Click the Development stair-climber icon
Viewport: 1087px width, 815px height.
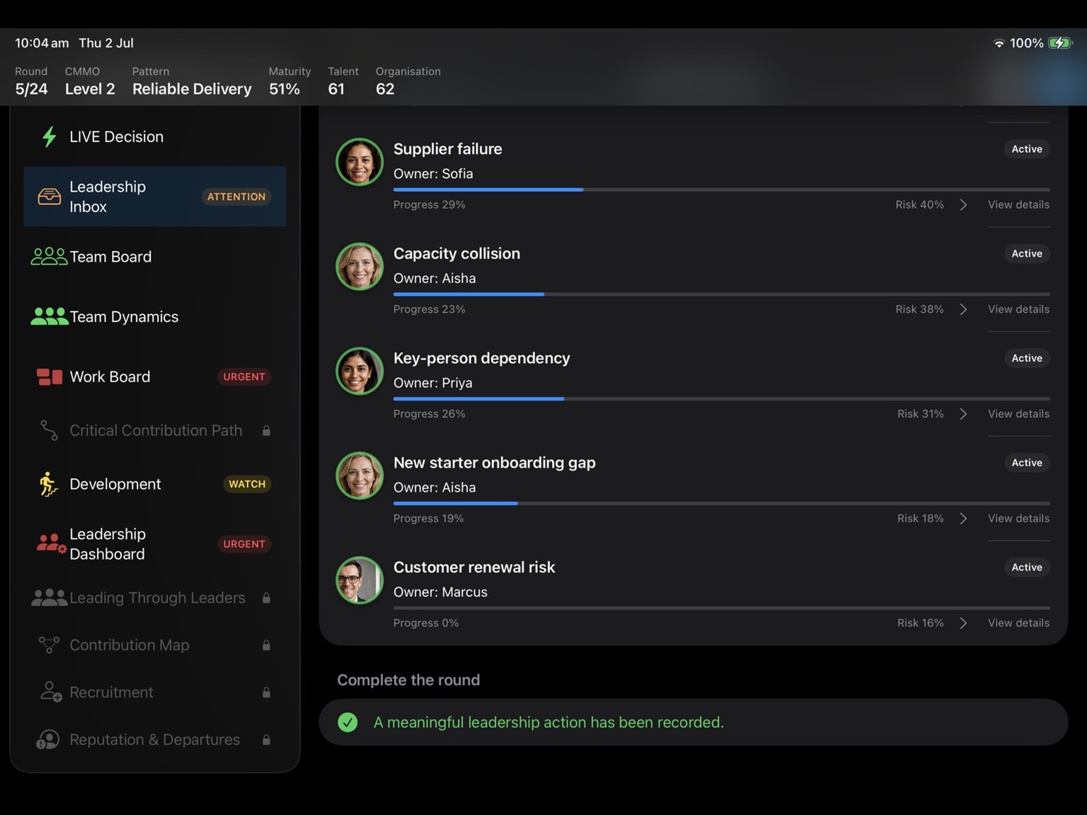pos(48,484)
